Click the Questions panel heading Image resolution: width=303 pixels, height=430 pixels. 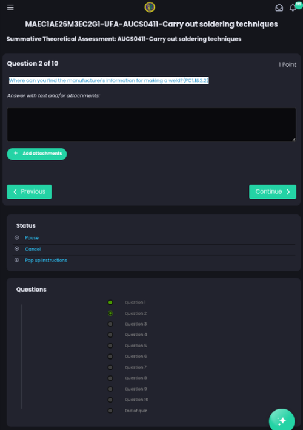point(31,290)
